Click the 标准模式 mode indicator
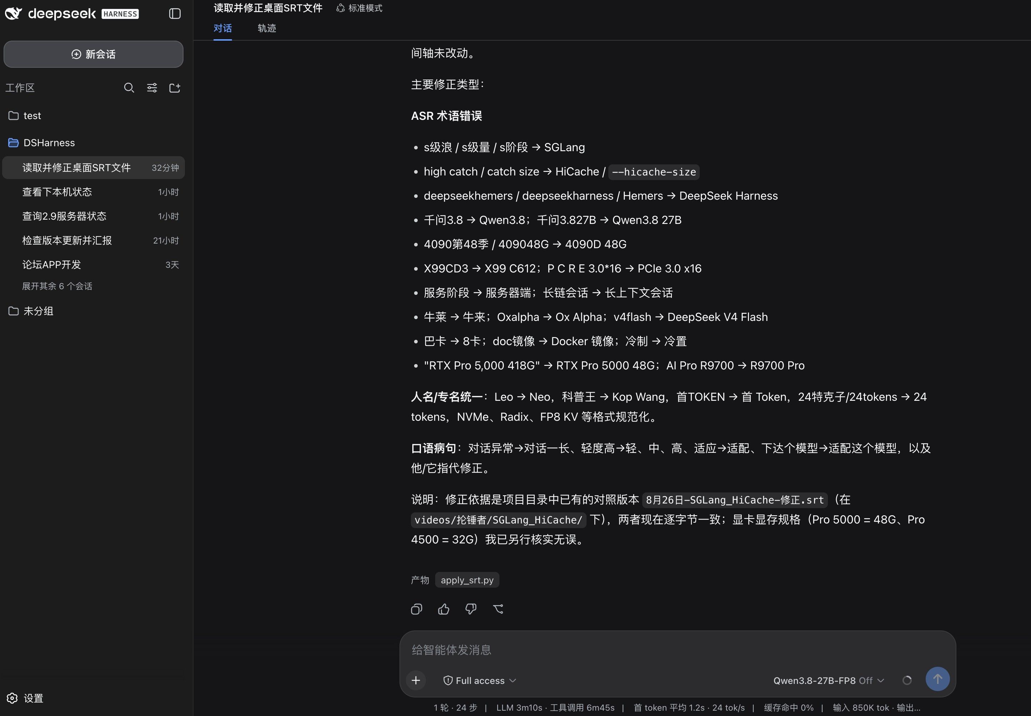Image resolution: width=1031 pixels, height=716 pixels. click(x=359, y=8)
